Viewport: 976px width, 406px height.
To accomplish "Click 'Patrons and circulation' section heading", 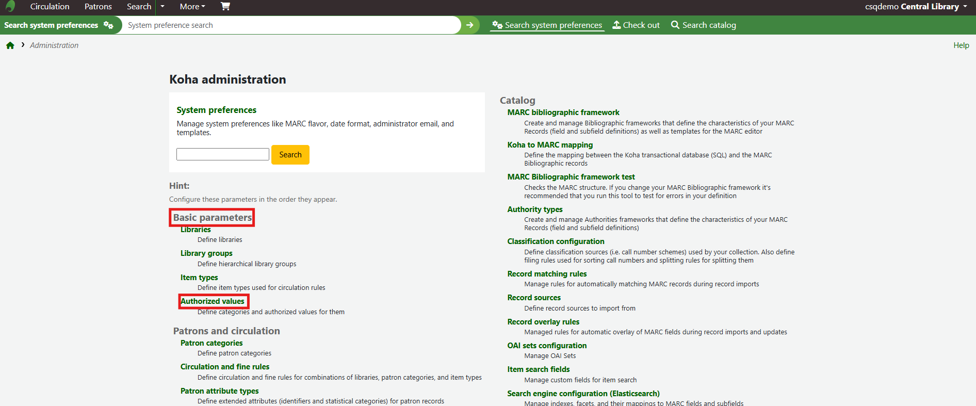I will coord(226,331).
